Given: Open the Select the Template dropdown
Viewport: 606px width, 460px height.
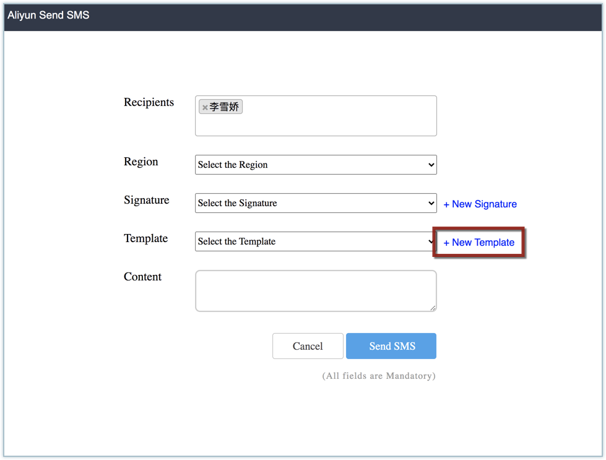Looking at the screenshot, I should point(314,241).
